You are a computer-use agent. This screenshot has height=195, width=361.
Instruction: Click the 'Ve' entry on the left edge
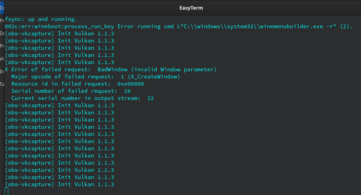pyautogui.click(x=2, y=59)
